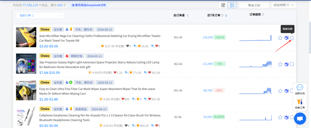311x128 pixels.
Task: Click 导出 CSV button
Action: (x=254, y=5)
